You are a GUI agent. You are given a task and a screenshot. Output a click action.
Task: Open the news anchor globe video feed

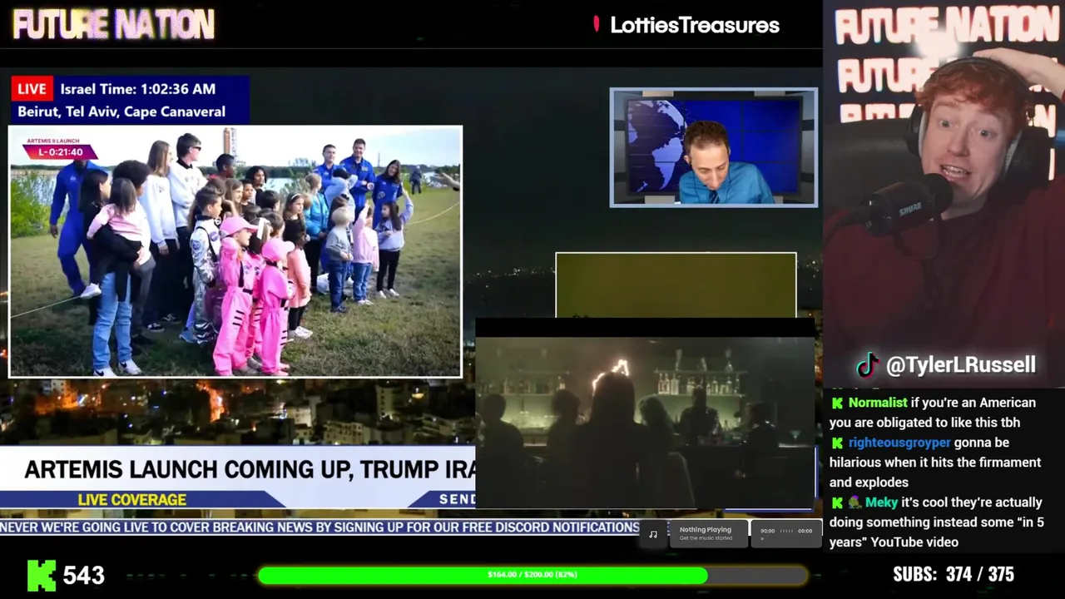pos(714,147)
